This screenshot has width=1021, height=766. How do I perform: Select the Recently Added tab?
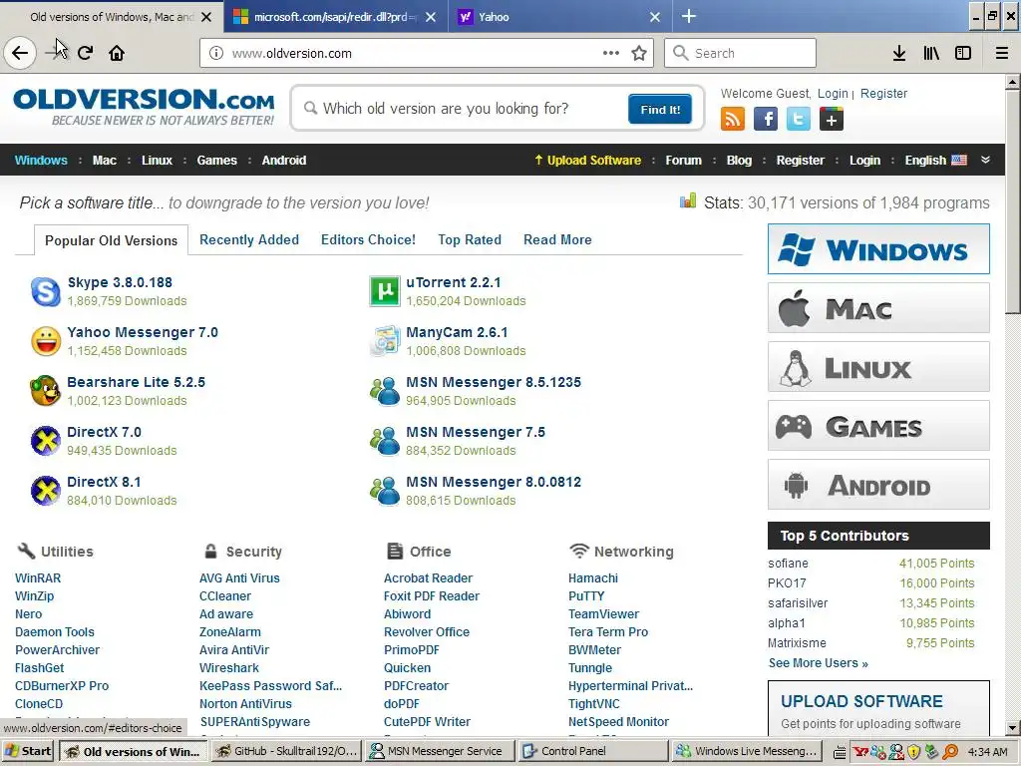point(248,239)
